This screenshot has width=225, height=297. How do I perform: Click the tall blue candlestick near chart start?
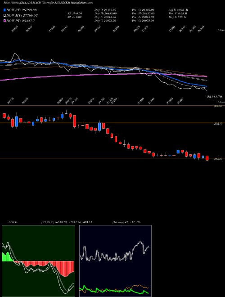point(17,121)
